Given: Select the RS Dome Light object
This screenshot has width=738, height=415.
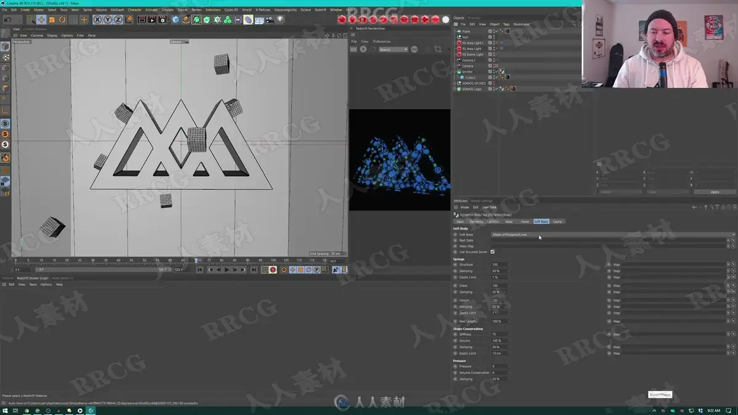Looking at the screenshot, I should [x=473, y=55].
